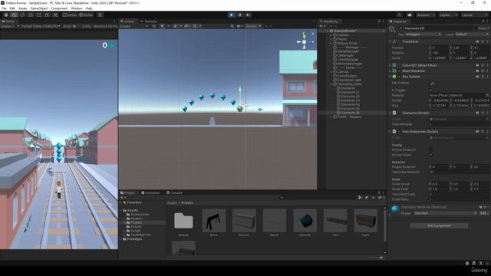Click the Edit Collider button

[x=433, y=84]
